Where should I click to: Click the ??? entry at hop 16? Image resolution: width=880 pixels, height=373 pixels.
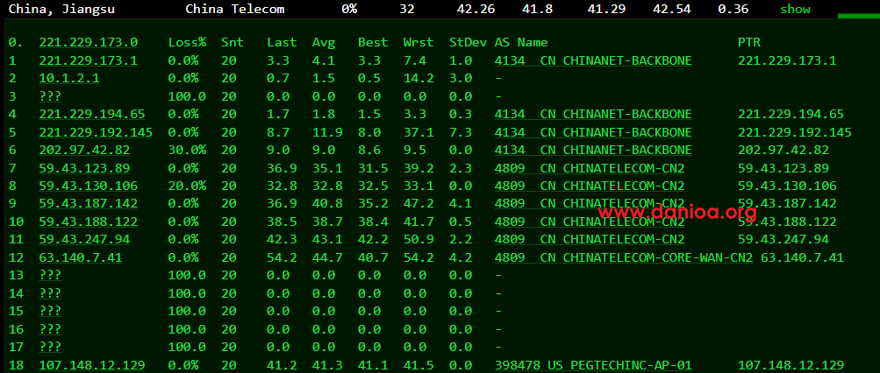point(50,329)
